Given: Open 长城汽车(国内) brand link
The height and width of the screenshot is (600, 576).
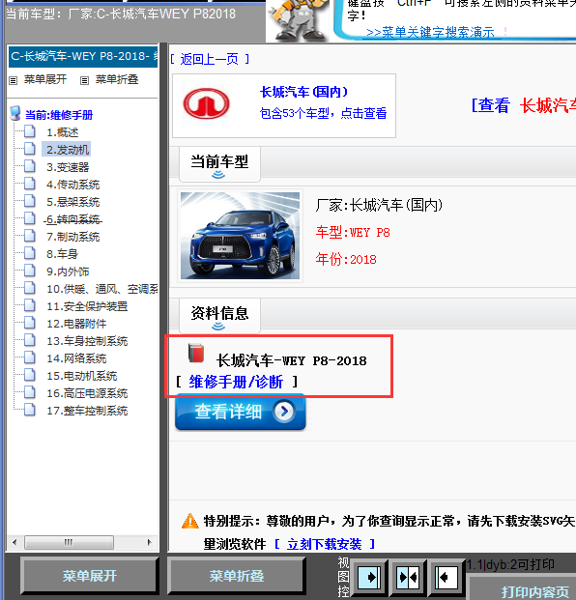Looking at the screenshot, I should pos(304,92).
